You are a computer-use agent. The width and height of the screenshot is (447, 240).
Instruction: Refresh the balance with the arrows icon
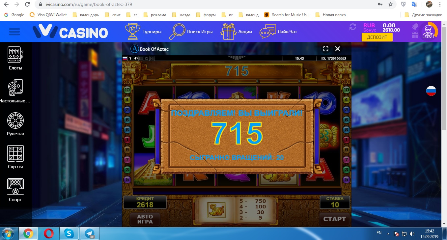(353, 27)
